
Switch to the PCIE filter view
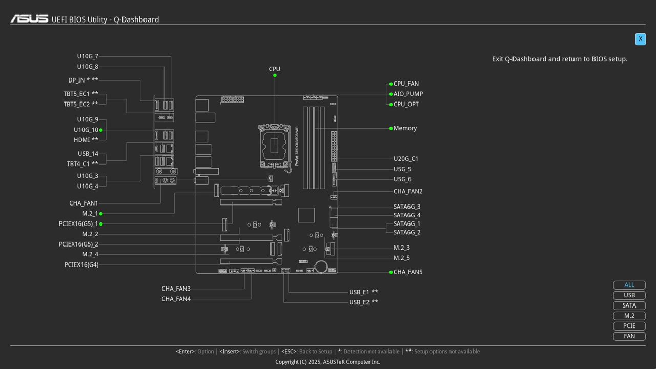(629, 325)
